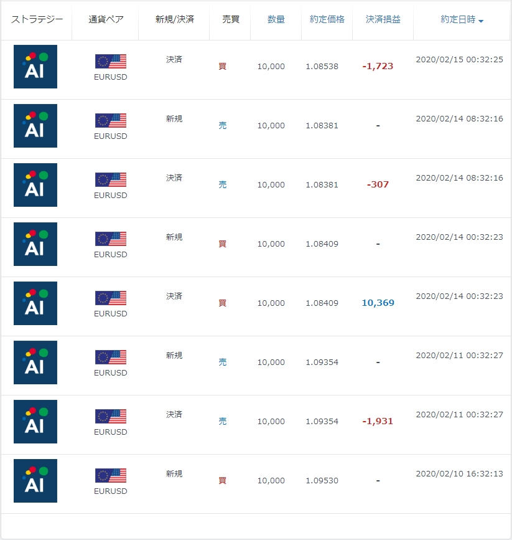Sort table by 決済損益 column header
This screenshot has height=540, width=512.
383,19
